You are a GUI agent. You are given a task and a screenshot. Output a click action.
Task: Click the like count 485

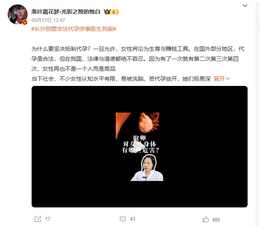pos(216,220)
